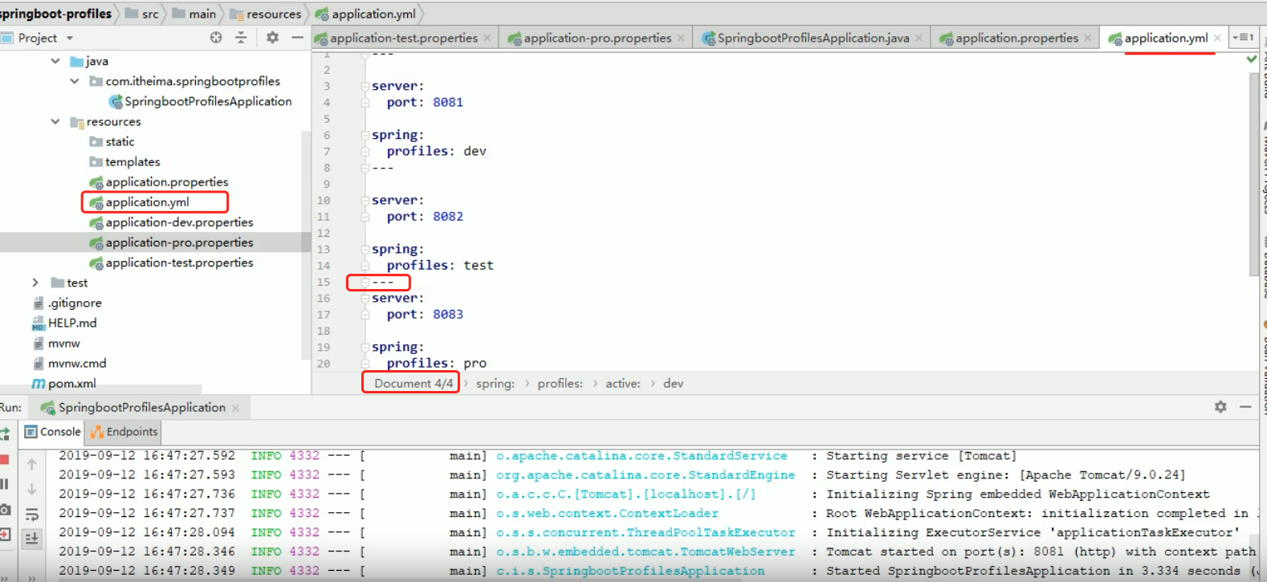Collapse the com.itheima.springbootprofiles package

click(75, 81)
